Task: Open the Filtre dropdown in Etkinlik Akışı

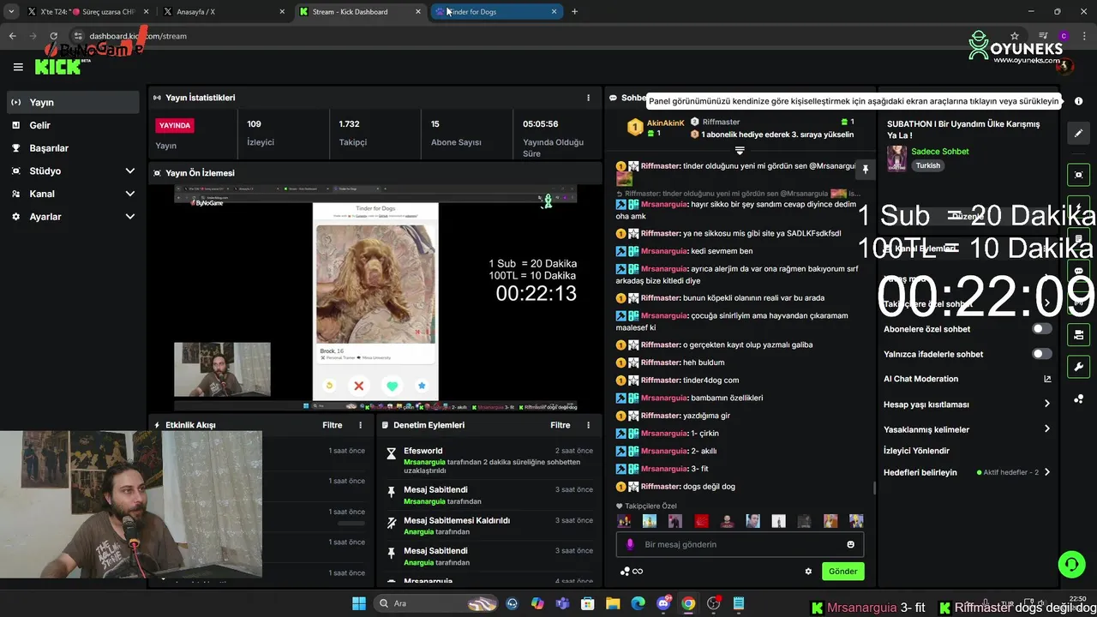Action: pos(333,425)
